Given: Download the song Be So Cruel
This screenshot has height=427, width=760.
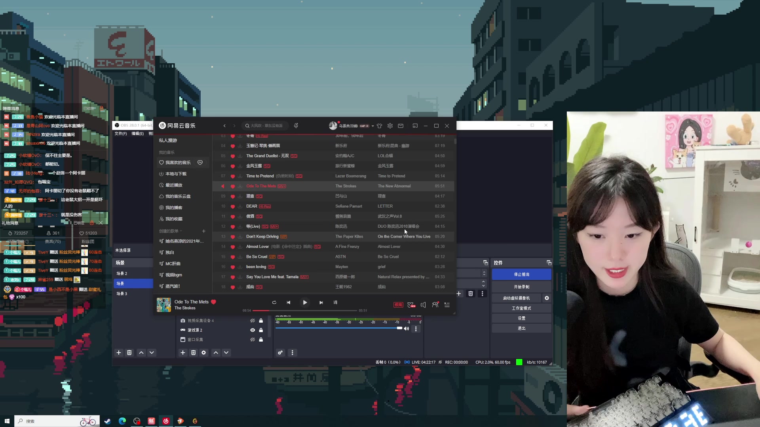Looking at the screenshot, I should pos(240,257).
